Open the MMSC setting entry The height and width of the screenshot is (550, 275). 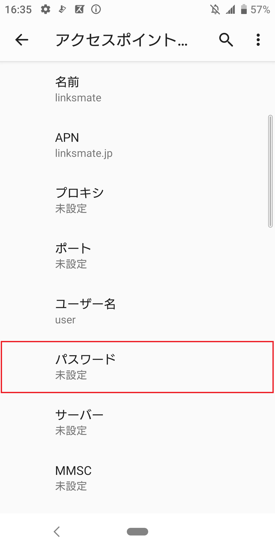[x=137, y=478]
